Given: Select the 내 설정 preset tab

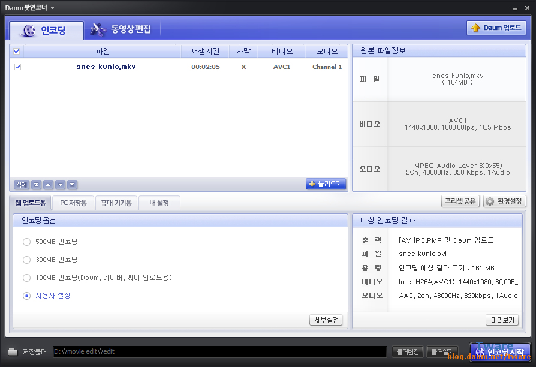Looking at the screenshot, I should [159, 203].
